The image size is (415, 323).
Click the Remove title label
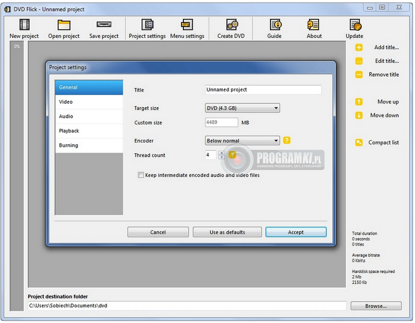click(x=384, y=75)
